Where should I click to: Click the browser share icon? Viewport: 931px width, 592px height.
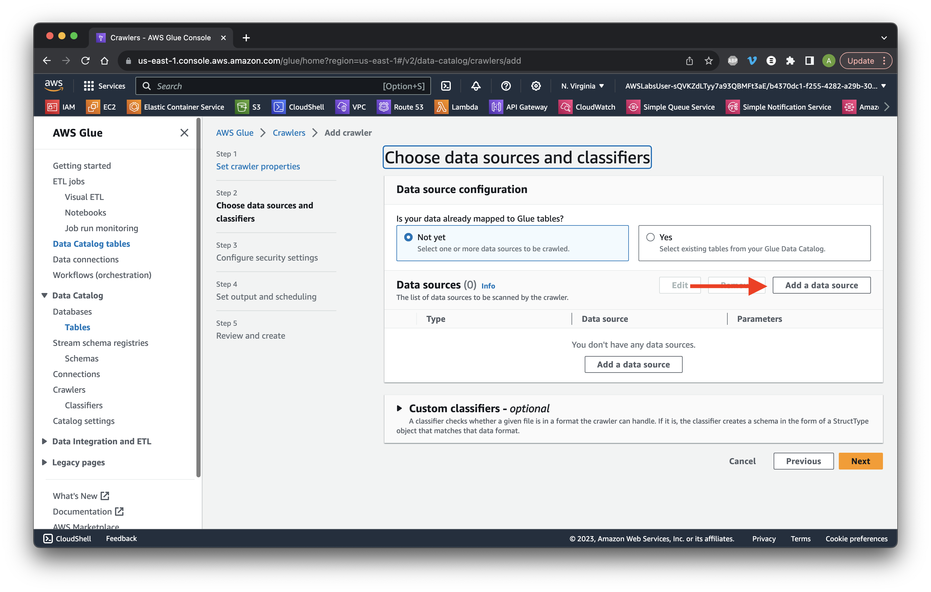tap(689, 61)
